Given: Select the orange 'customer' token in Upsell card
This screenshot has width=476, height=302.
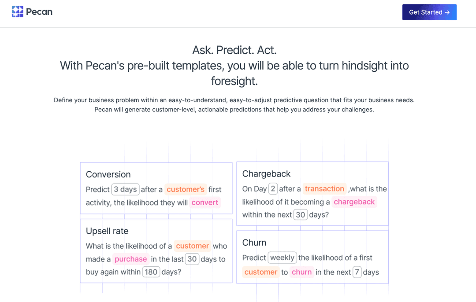Looking at the screenshot, I should [x=193, y=246].
